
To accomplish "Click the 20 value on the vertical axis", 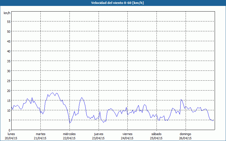I will [x=8, y=91].
